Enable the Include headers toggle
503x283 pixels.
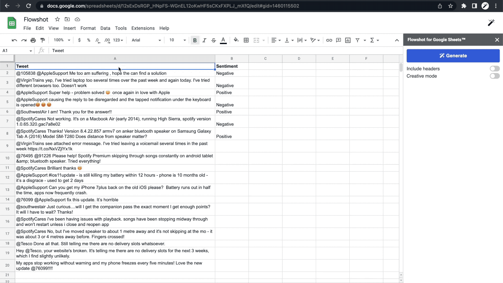point(495,69)
